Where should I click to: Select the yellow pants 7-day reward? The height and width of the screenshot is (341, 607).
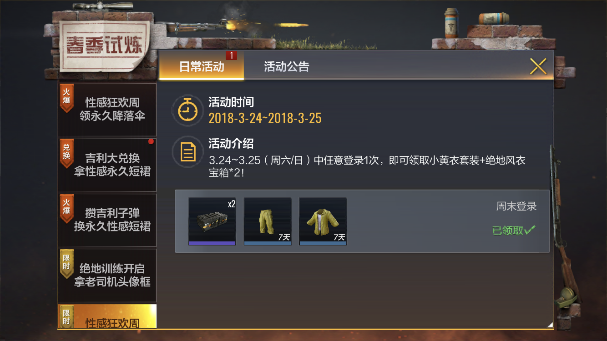click(268, 221)
